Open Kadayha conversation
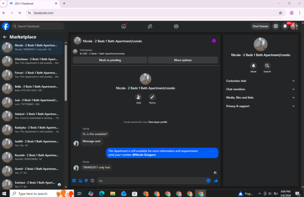This screenshot has height=197, width=304. point(32,130)
